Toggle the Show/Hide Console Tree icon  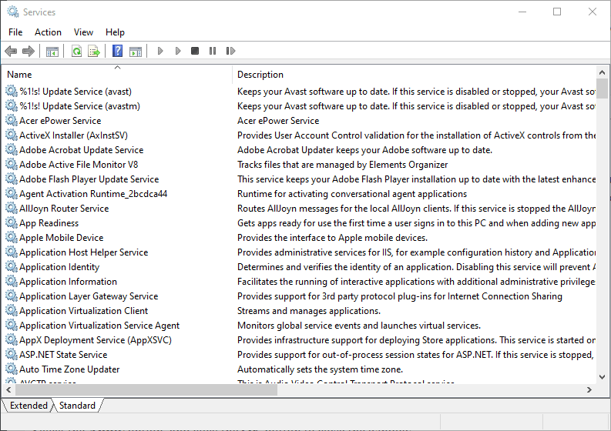point(52,51)
